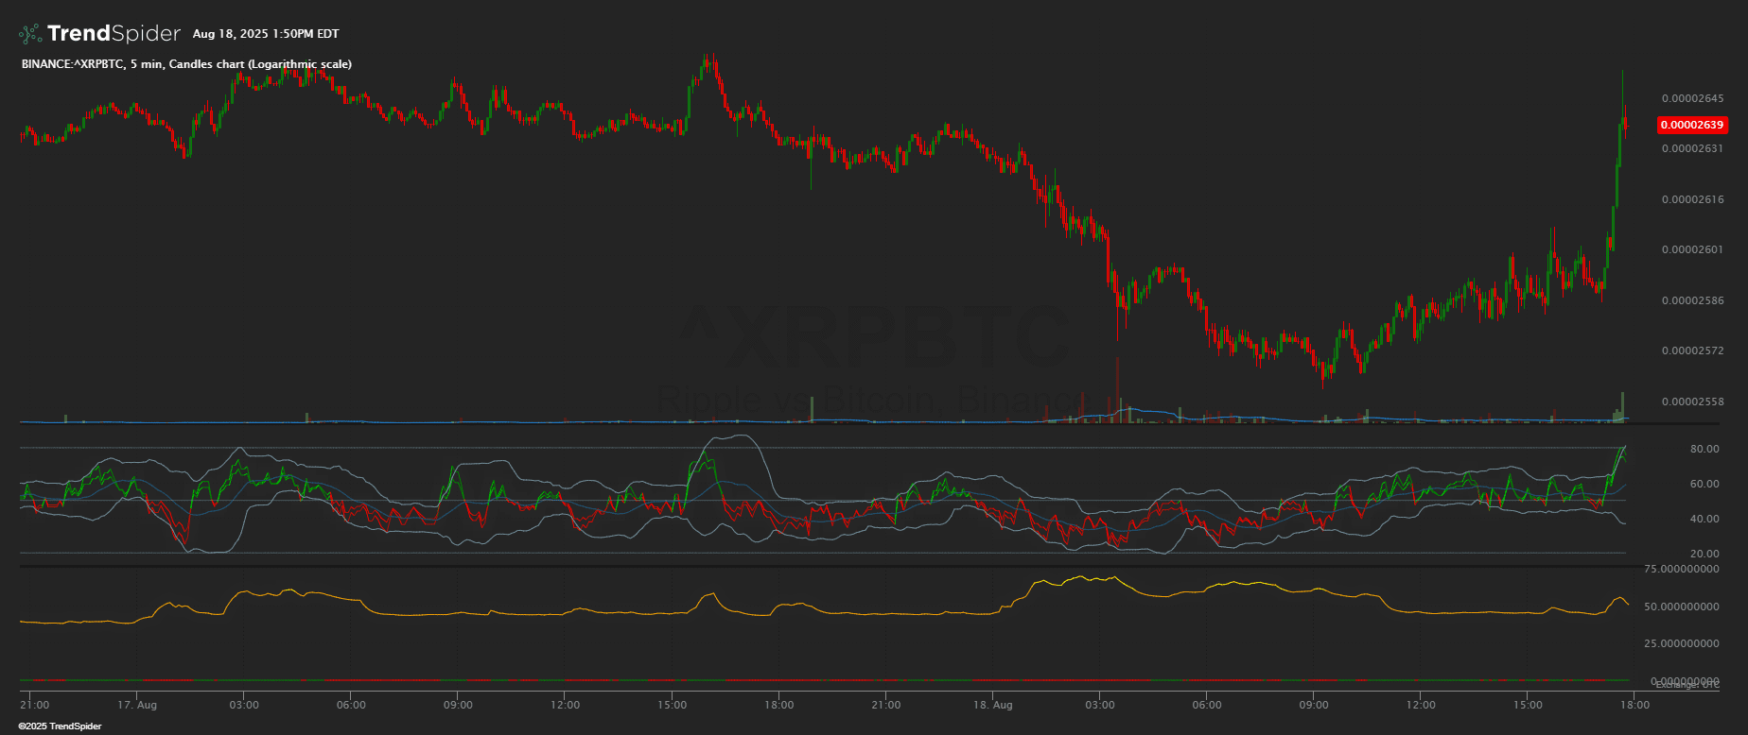
Task: Click the 21:00 label preceding 17. Aug
Action: [x=35, y=705]
